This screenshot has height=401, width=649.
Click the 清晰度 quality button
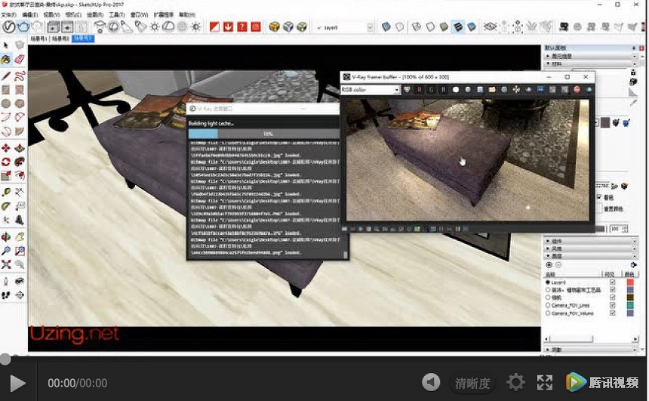coord(472,383)
